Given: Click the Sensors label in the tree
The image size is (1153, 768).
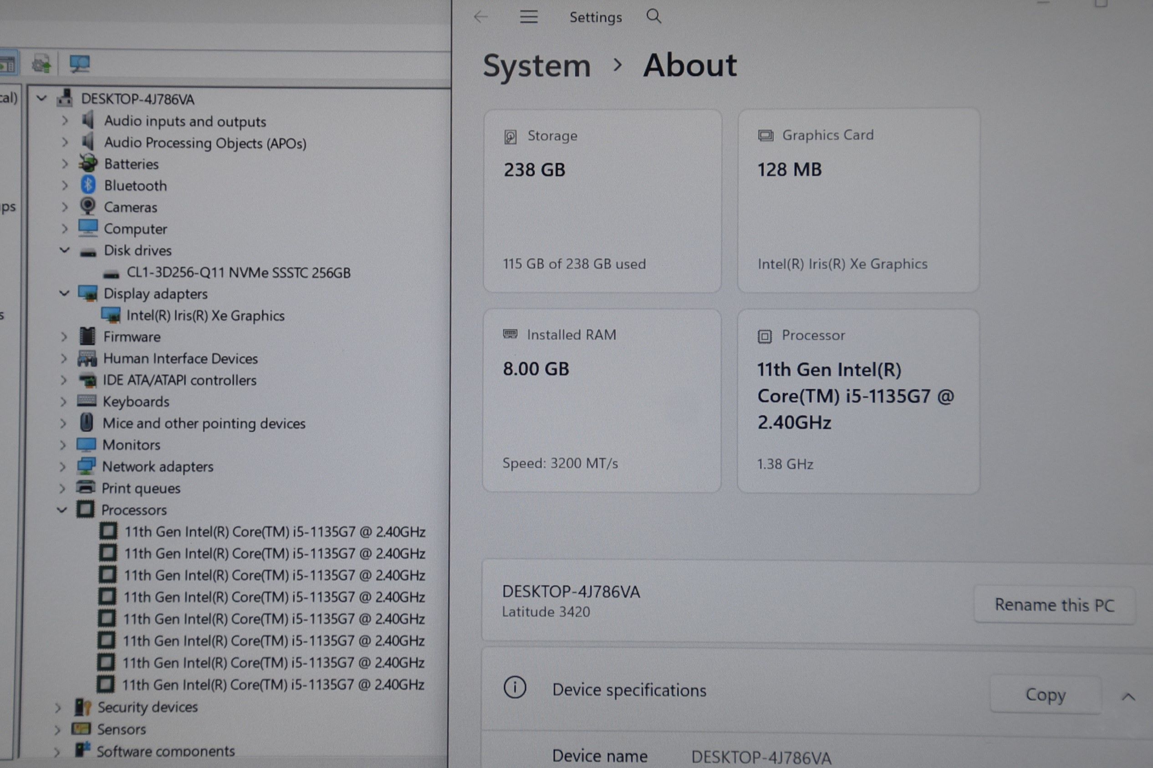Looking at the screenshot, I should click(121, 729).
